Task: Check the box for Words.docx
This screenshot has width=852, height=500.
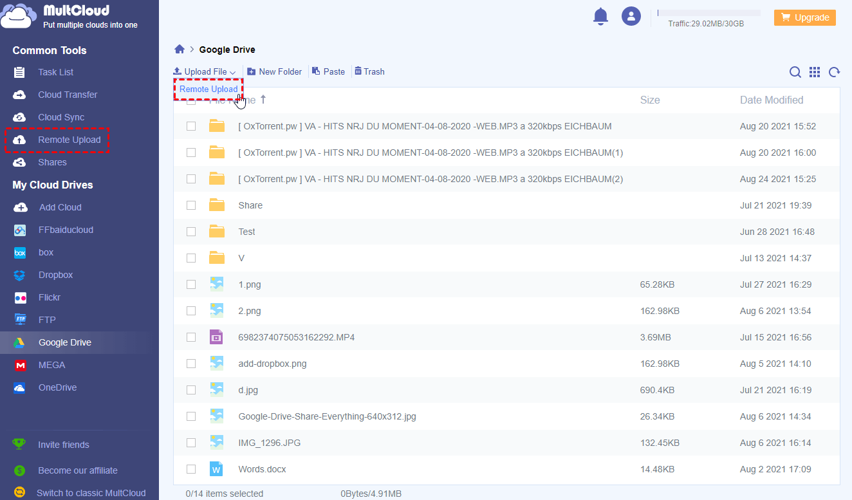Action: click(x=191, y=469)
